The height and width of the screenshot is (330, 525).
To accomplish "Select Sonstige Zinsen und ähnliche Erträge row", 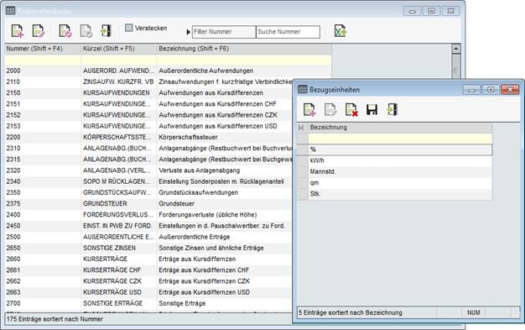I will click(148, 248).
